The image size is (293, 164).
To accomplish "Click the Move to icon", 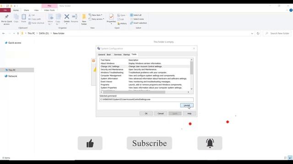I will [x=50, y=17].
